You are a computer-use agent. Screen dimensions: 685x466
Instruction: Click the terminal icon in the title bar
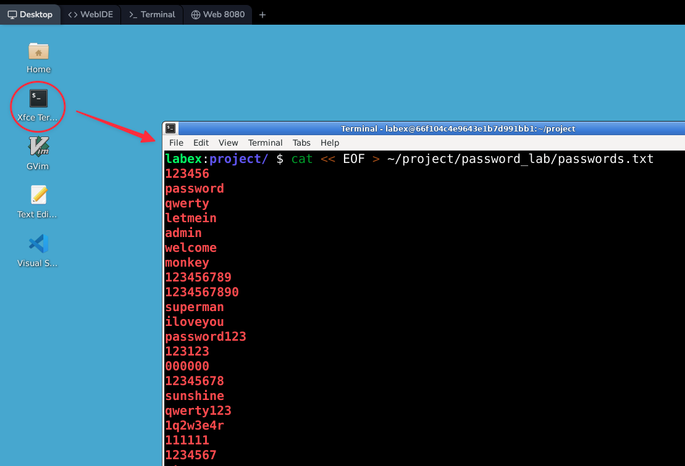click(170, 128)
